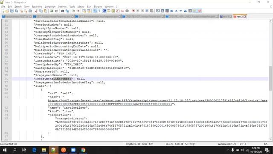Click the "PrepaymentLineNumber" highlighted text
Viewport: 273px width, 154px height.
(53, 79)
